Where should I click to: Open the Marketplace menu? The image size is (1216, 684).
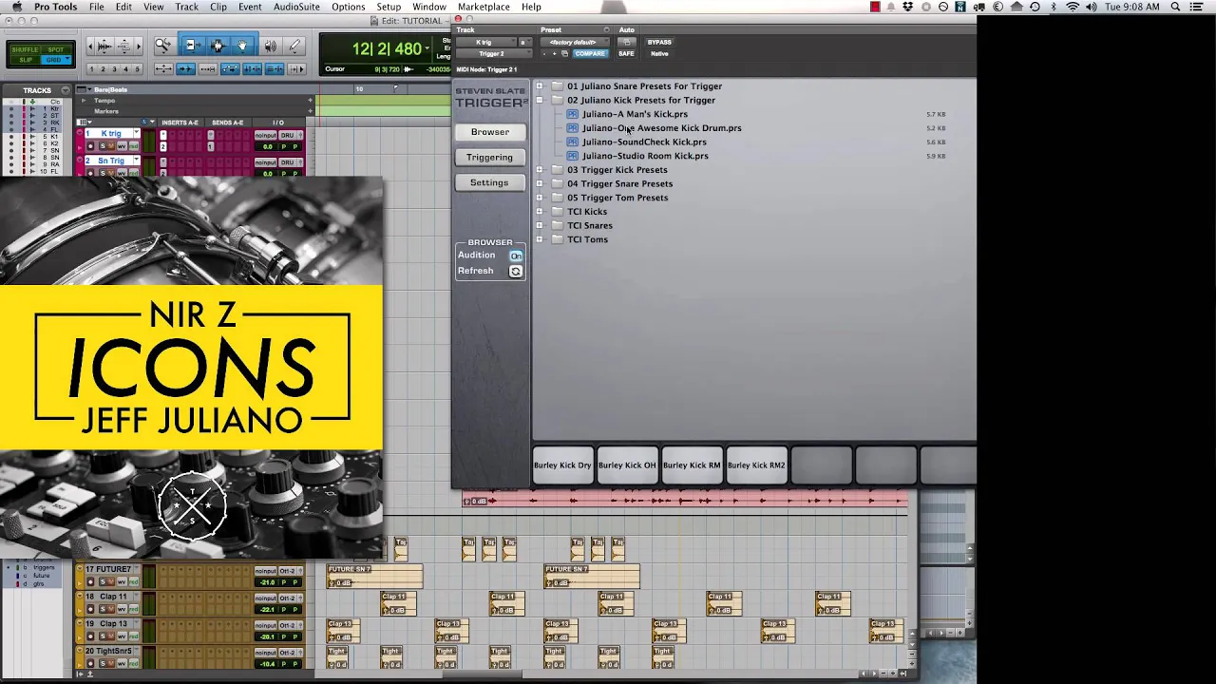484,7
